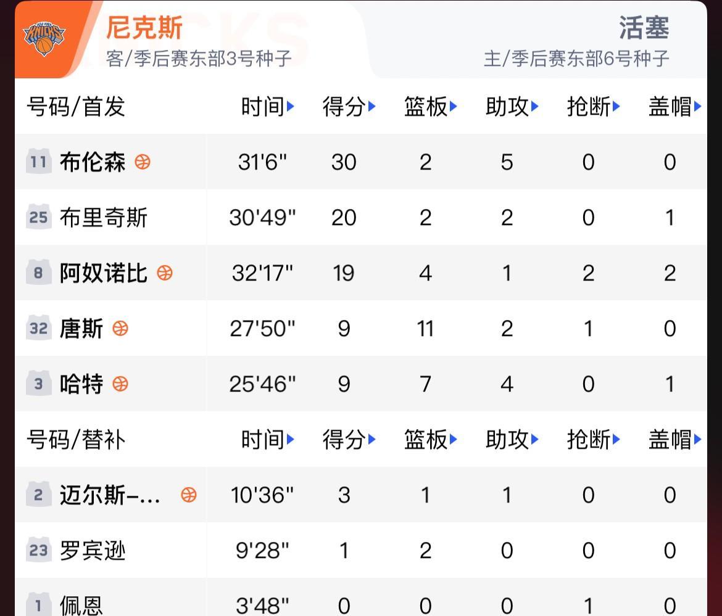Select 布伦森's 5 assists cell
This screenshot has width=722, height=616.
(507, 162)
